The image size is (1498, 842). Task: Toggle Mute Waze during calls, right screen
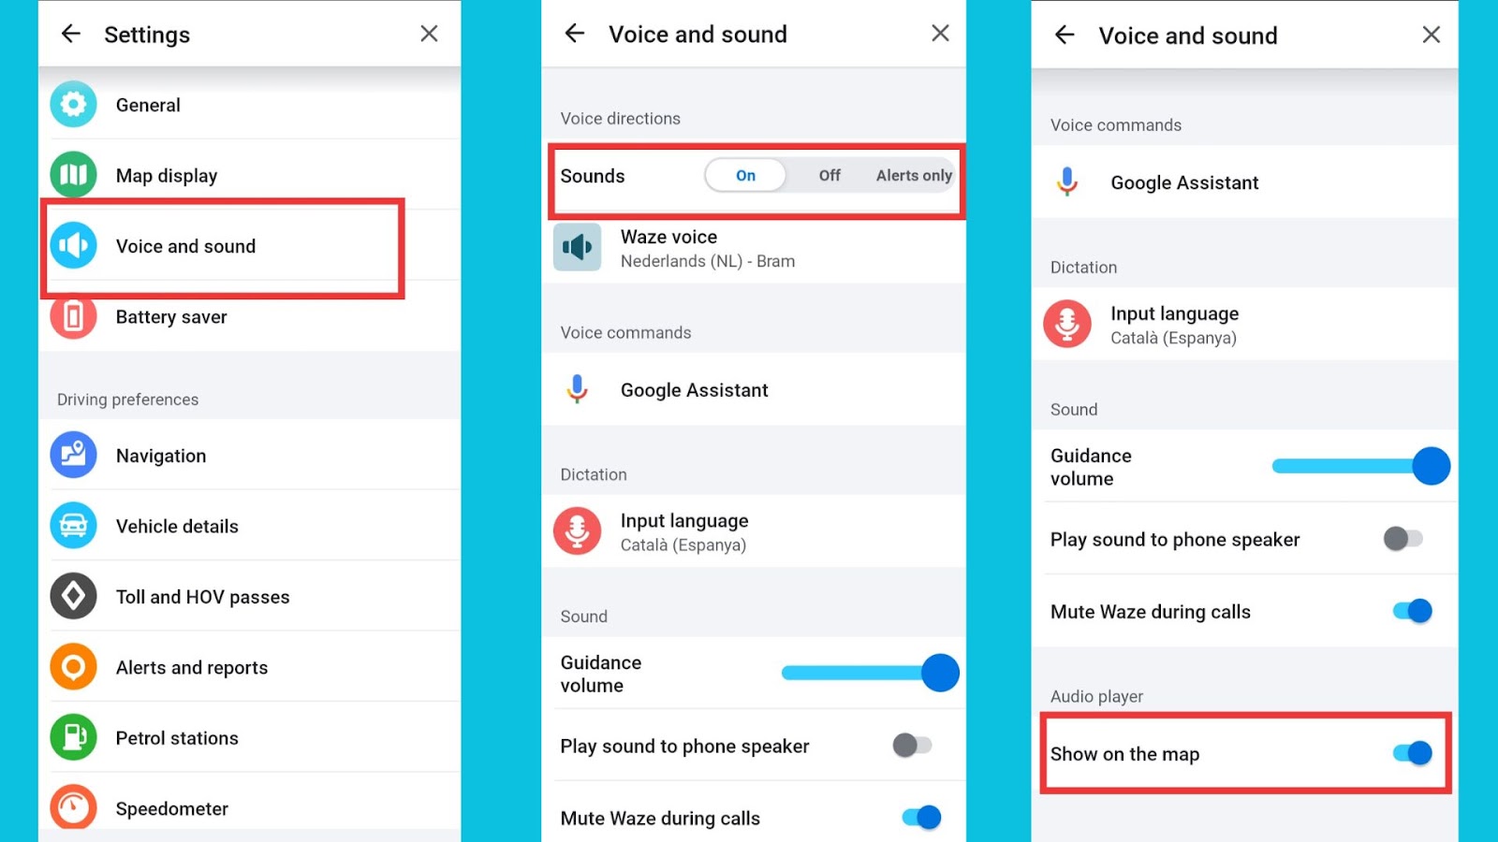pos(1412,611)
